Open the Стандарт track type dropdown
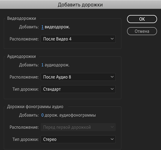This screenshot has height=150, width=161. tap(78, 89)
